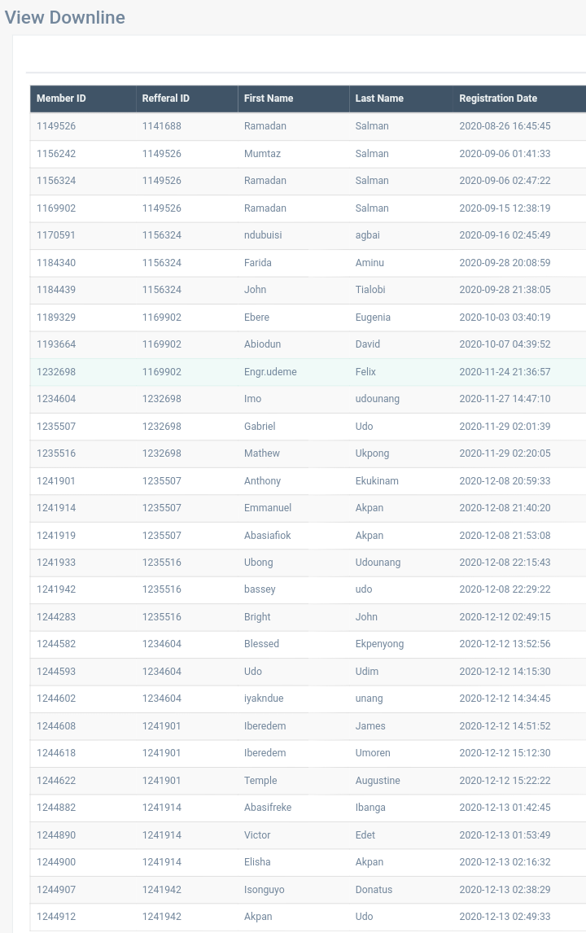Screen dimensions: 586x933
Task: Click first name Farida
Action: [258, 263]
